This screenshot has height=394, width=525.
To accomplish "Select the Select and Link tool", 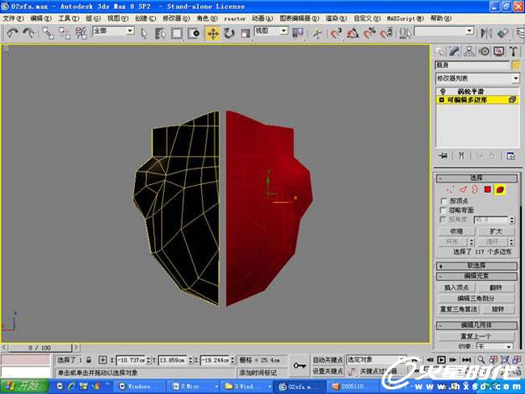I will 48,33.
